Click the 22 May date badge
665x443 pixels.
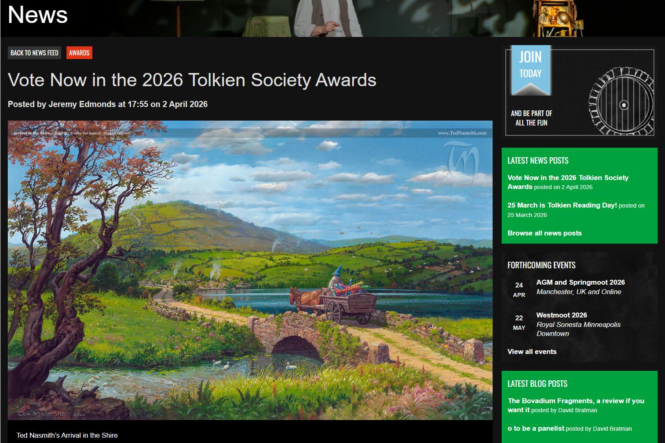click(x=519, y=322)
